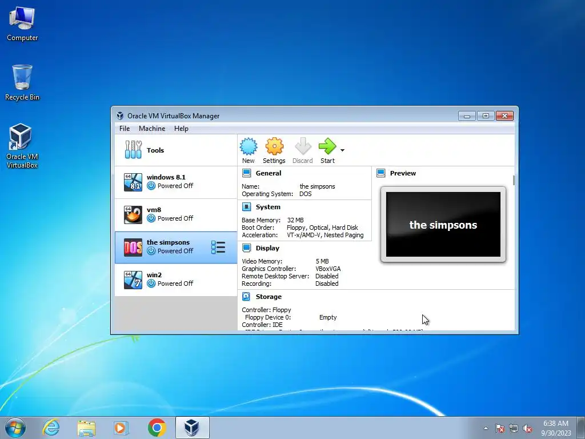The image size is (585, 439).
Task: Click the Preview section header
Action: [x=403, y=173]
